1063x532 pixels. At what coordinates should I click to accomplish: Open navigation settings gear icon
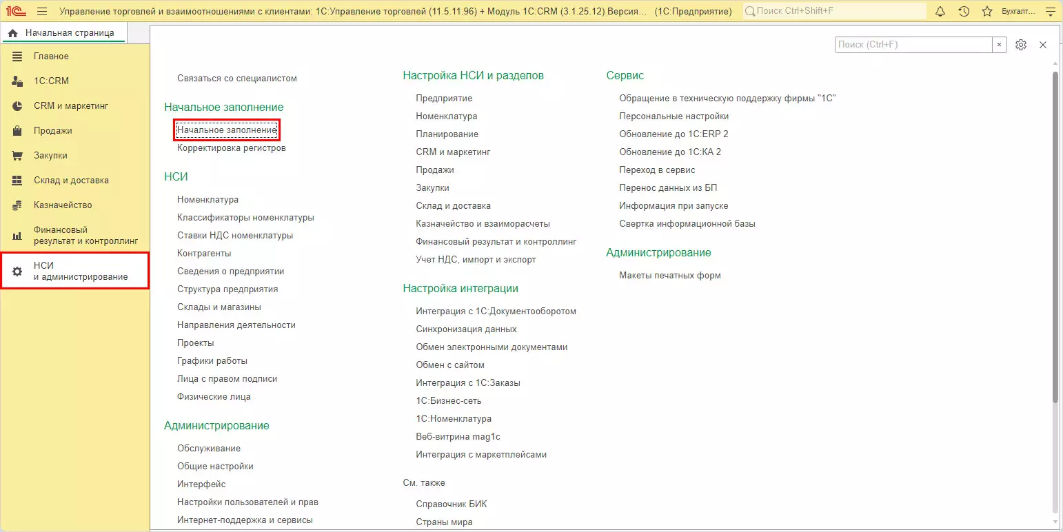point(1021,45)
